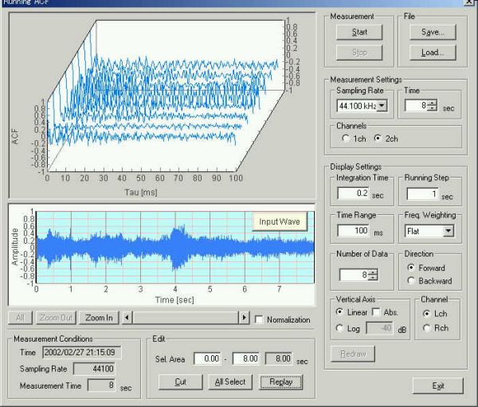
Task: Exit the Running ACF window
Action: tap(438, 386)
